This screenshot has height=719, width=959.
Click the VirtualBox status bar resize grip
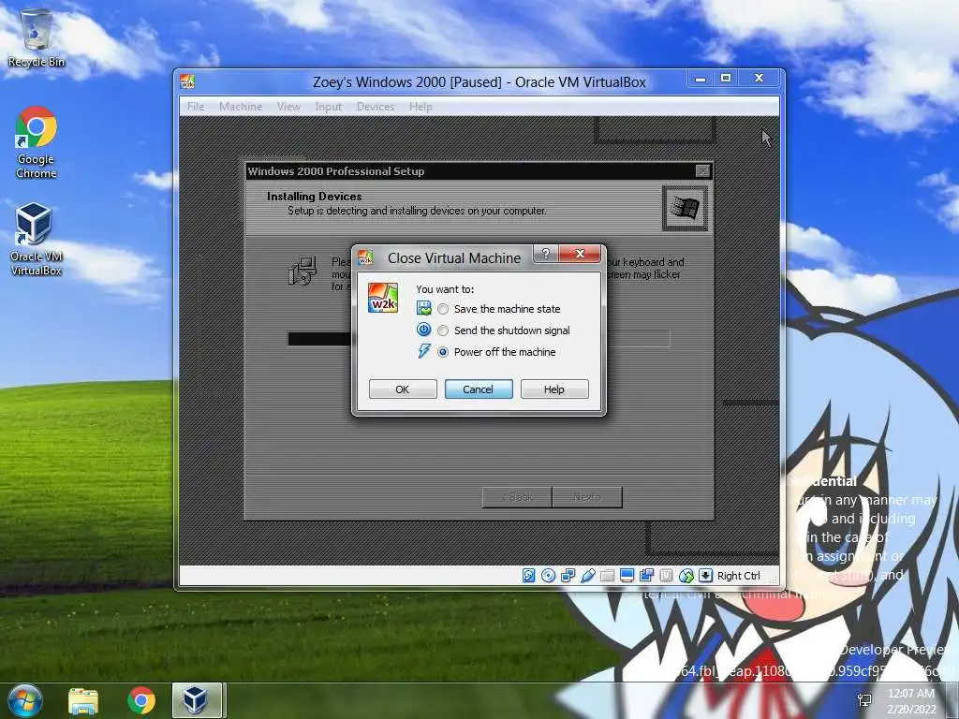(x=775, y=580)
